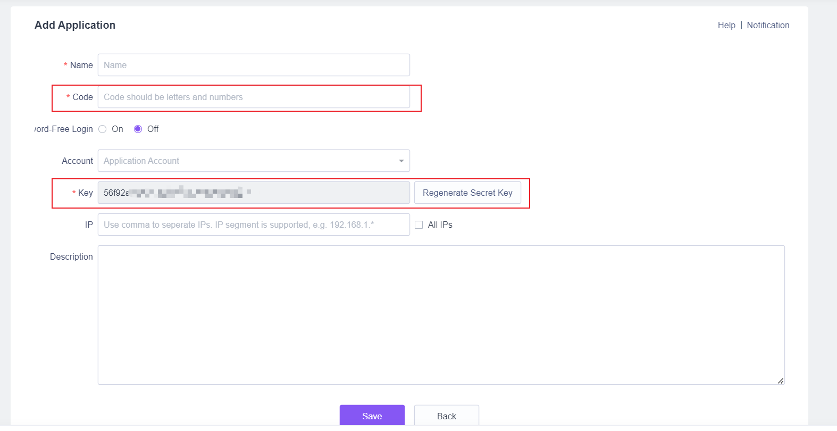Click the IP address input field
The width and height of the screenshot is (837, 431).
254,225
